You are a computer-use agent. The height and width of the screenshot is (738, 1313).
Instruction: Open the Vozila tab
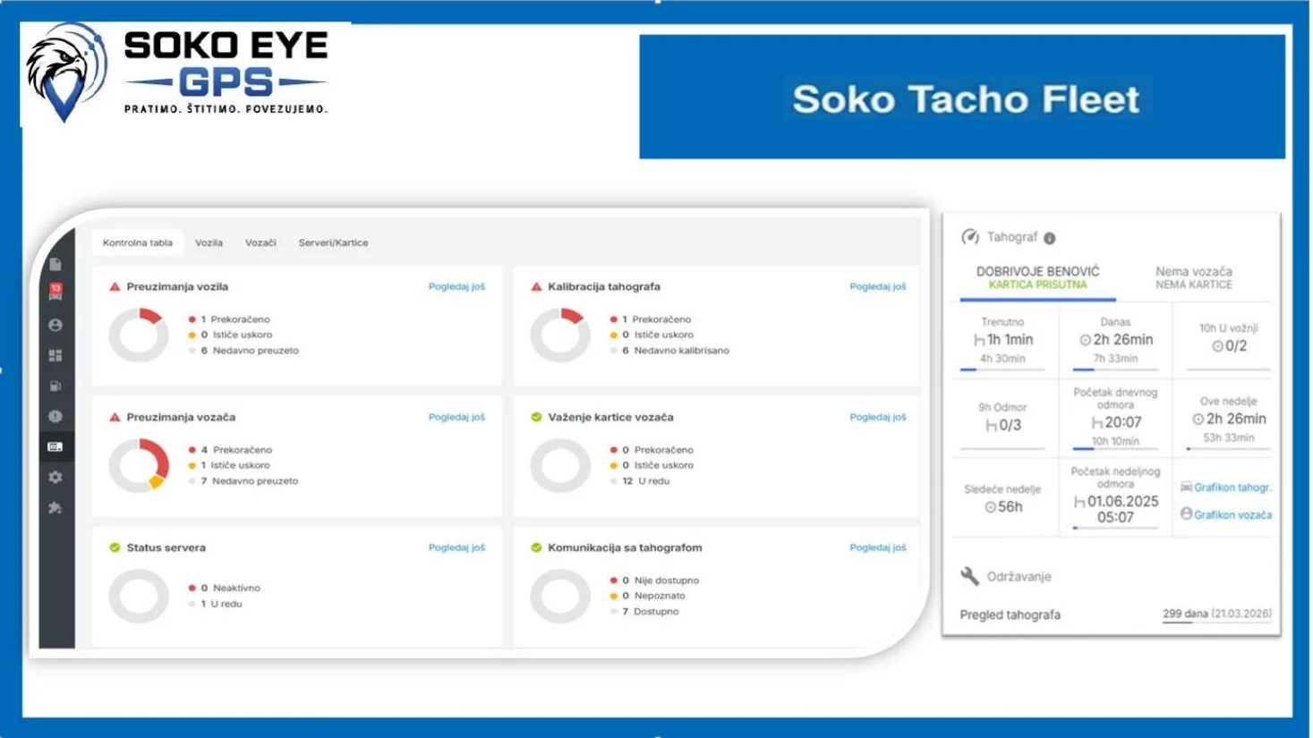(x=209, y=242)
